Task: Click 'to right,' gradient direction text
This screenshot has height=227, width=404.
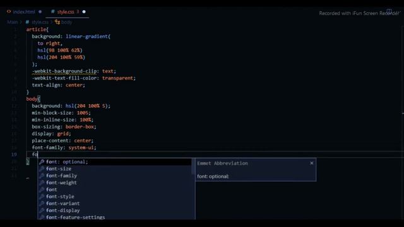Action: coord(50,44)
